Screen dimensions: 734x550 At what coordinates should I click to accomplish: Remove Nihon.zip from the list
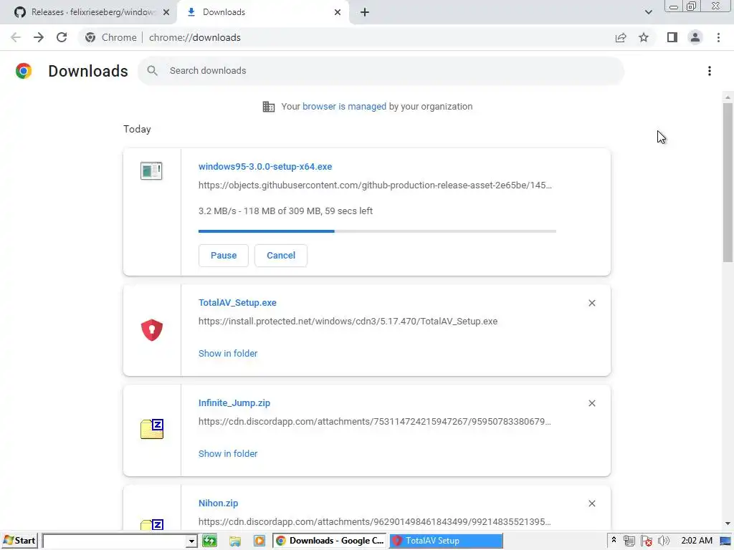(591, 503)
